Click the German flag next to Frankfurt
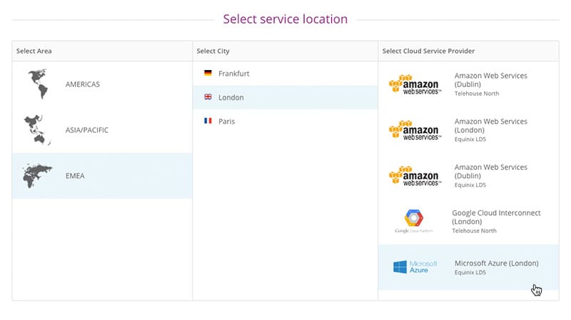 pyautogui.click(x=208, y=74)
